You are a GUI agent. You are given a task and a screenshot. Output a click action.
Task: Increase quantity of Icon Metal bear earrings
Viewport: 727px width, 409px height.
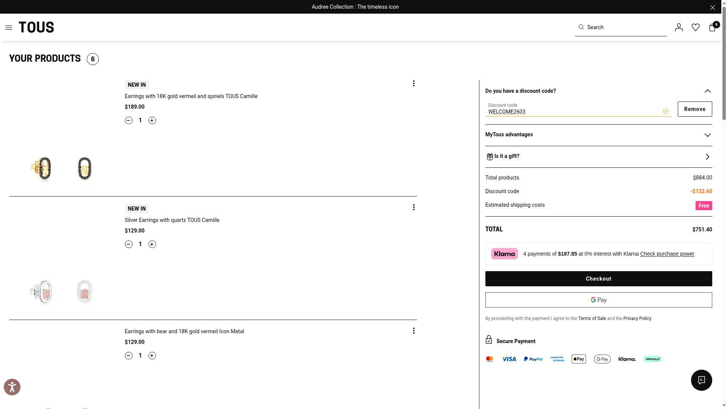[152, 356]
